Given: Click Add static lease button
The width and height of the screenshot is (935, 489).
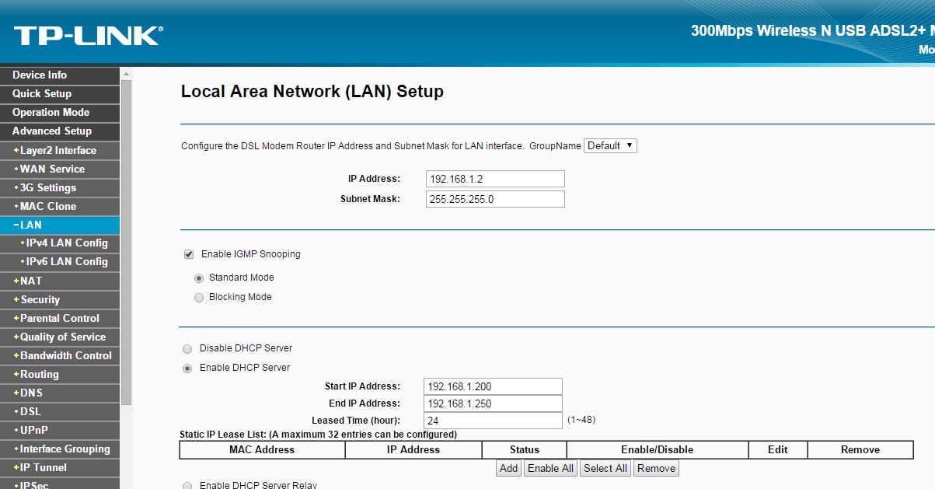Looking at the screenshot, I should (509, 468).
